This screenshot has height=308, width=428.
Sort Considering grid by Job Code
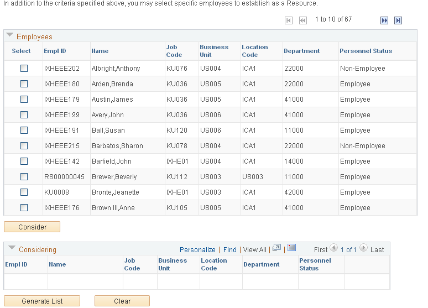point(132,264)
